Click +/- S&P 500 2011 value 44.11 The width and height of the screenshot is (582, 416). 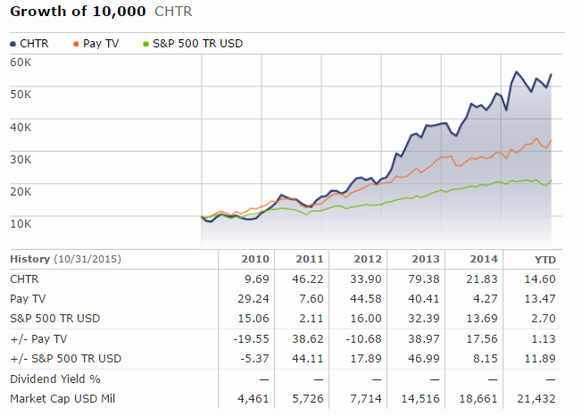click(x=308, y=359)
